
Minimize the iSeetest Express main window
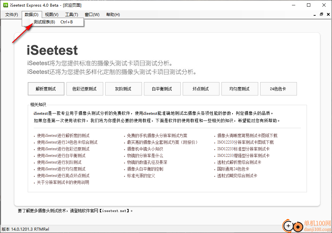point(294,5)
